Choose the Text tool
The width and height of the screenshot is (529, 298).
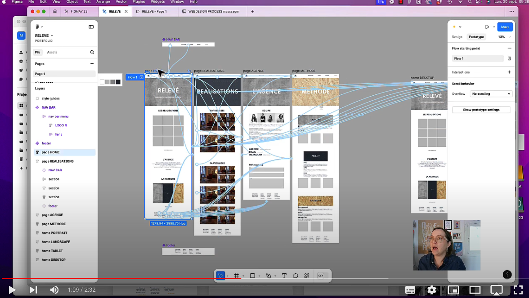pyautogui.click(x=284, y=276)
